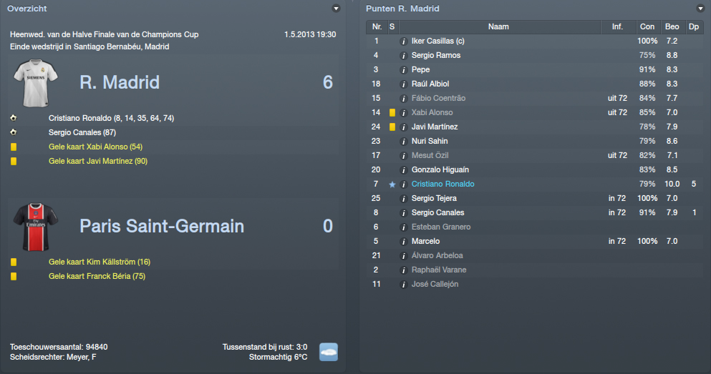
Task: Sort the table by Naam column
Action: pyautogui.click(x=498, y=27)
